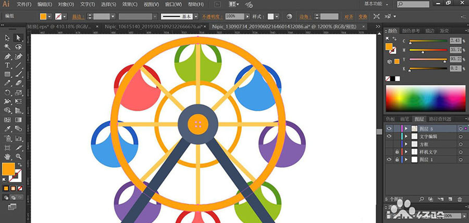Open the 窗口(W) menu
The width and height of the screenshot is (469, 223).
[x=174, y=5]
